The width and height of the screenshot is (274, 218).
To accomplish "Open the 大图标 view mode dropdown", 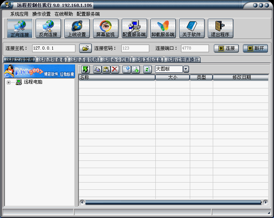I will tap(186, 69).
